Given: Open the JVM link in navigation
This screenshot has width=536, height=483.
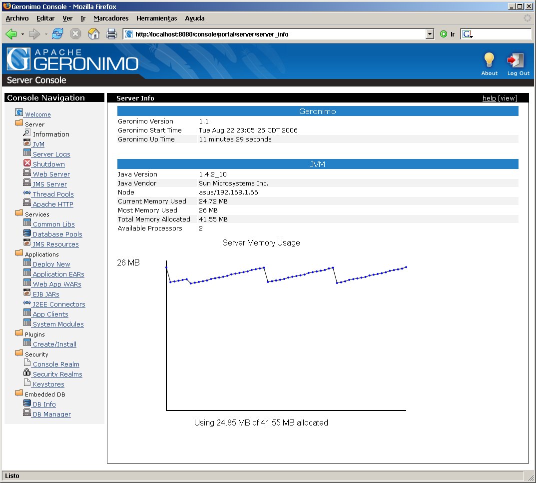Looking at the screenshot, I should (38, 144).
